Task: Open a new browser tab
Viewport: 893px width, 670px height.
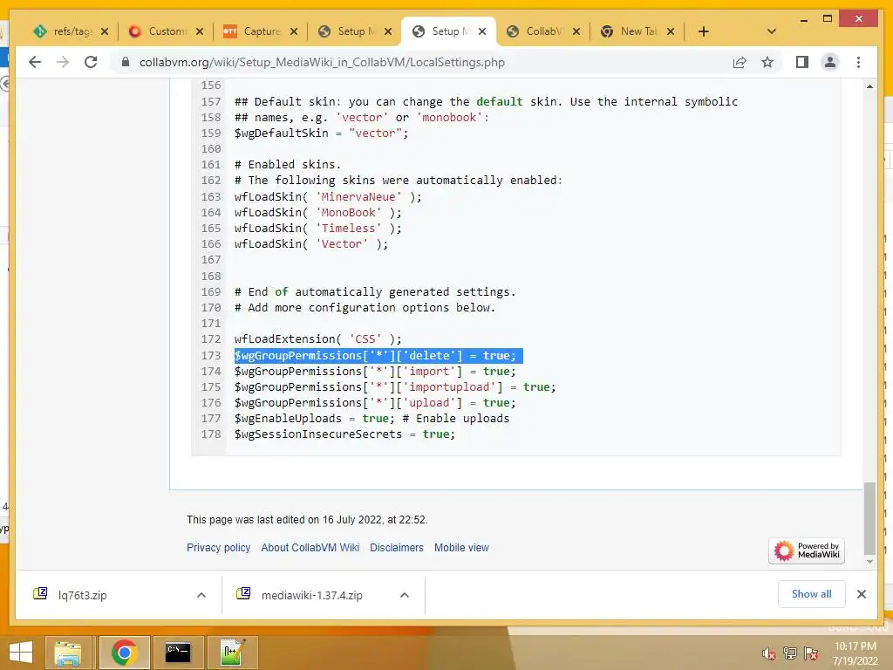Action: click(x=704, y=31)
